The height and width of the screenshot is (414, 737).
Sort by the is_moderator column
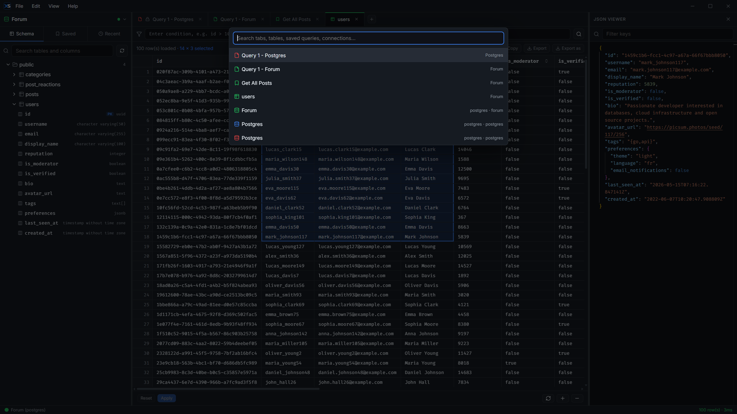[546, 61]
